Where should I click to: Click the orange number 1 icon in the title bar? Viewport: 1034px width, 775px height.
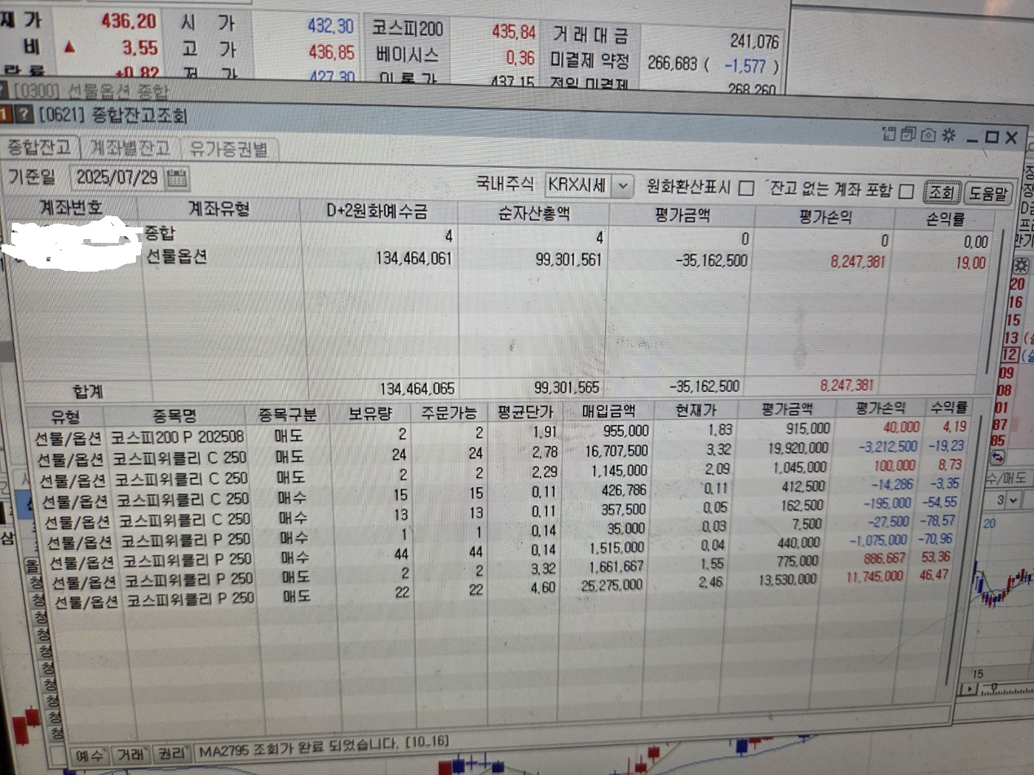pos(6,113)
